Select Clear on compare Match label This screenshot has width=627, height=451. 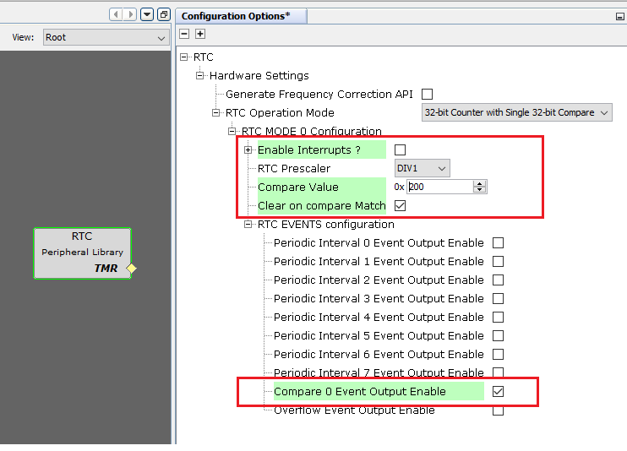[321, 205]
